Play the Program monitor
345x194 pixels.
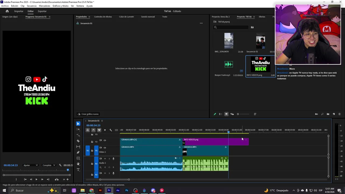tap(36, 179)
